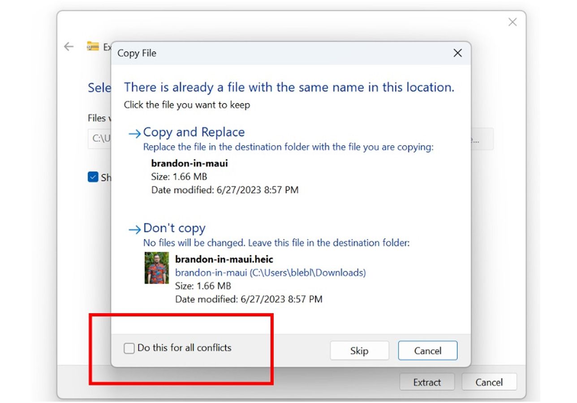Select the brandon-in-maui photo thumbnail
Screen dimensions: 577x403
click(156, 268)
